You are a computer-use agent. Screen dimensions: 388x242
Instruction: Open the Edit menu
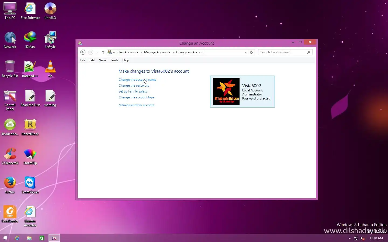[92, 60]
